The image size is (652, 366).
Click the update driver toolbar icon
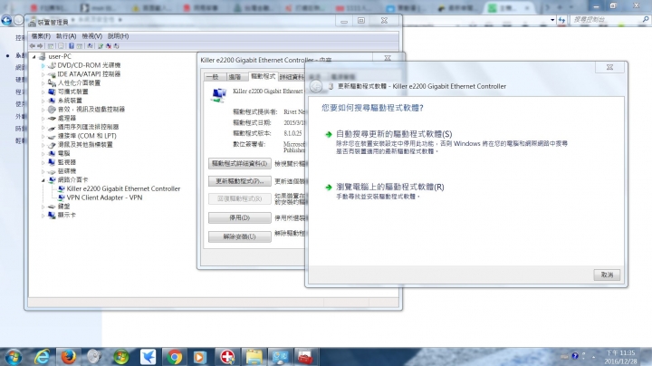101,45
